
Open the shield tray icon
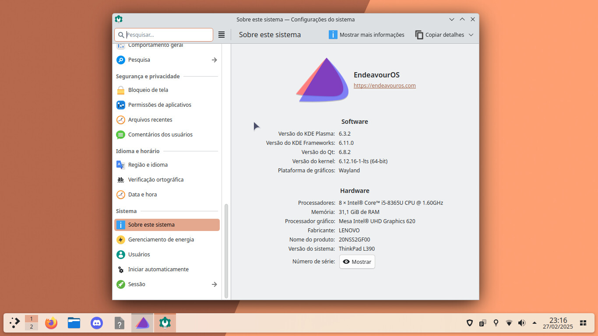470,323
